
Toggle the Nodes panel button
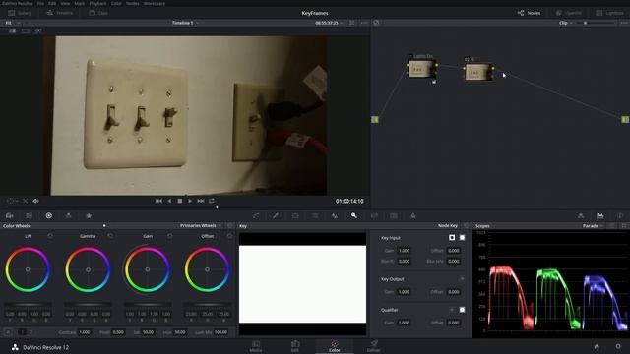pos(530,13)
